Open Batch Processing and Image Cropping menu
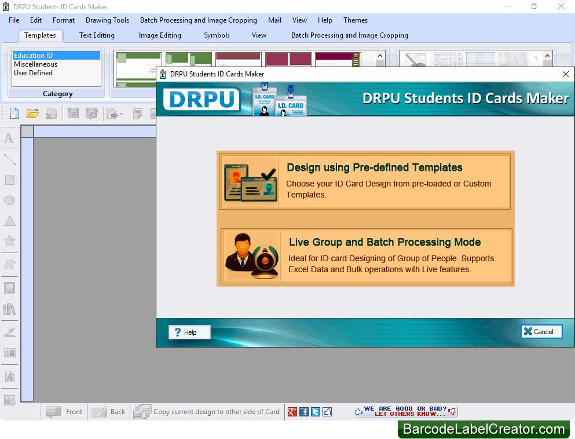Screen dimensions: 575x439 pyautogui.click(x=199, y=20)
